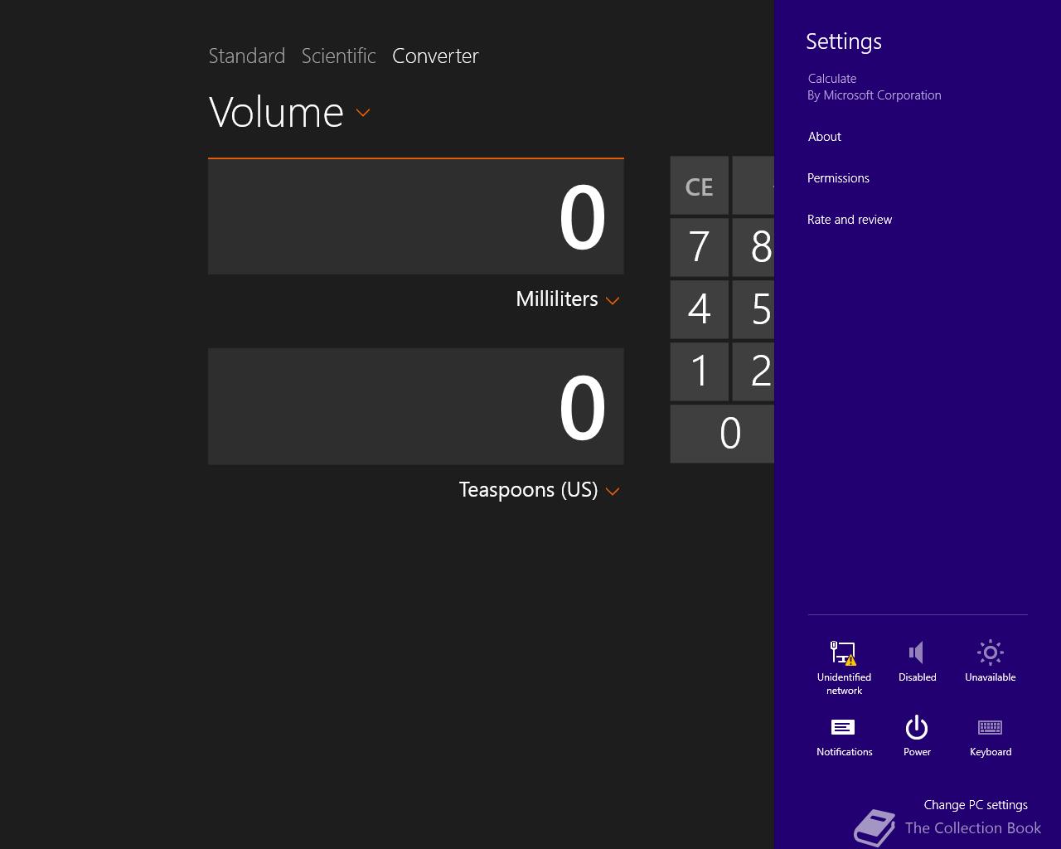
Task: Open About in Settings
Action: (x=824, y=137)
